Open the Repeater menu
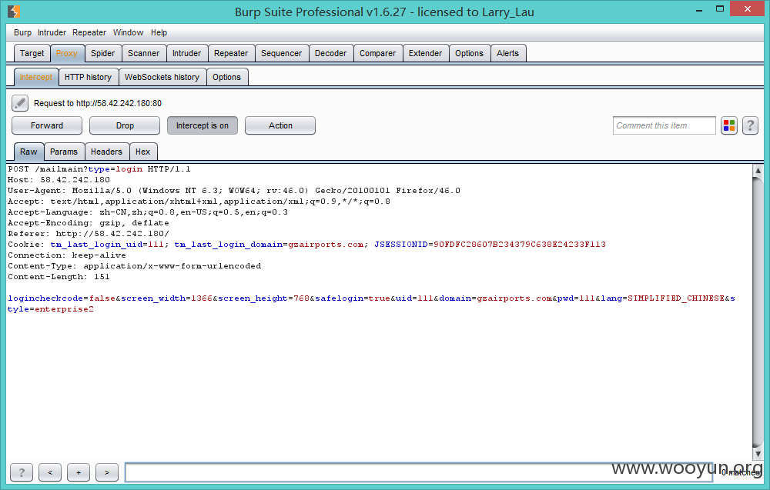The image size is (770, 490). coord(89,32)
